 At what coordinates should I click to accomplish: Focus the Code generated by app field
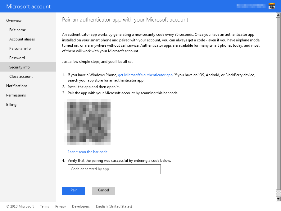[114, 169]
